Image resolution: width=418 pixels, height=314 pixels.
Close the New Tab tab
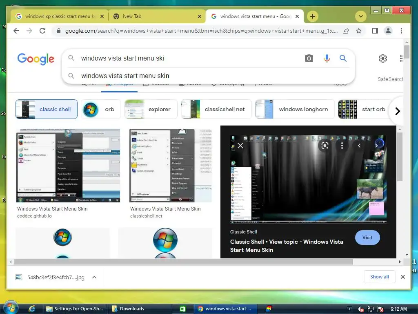pyautogui.click(x=199, y=16)
